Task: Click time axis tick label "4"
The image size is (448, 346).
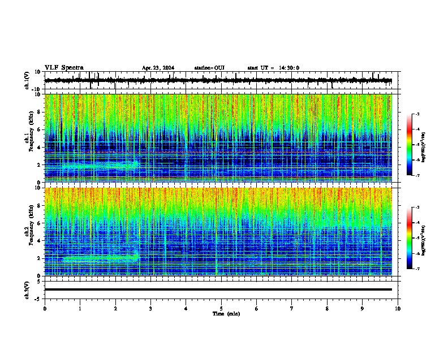Action: [186, 309]
